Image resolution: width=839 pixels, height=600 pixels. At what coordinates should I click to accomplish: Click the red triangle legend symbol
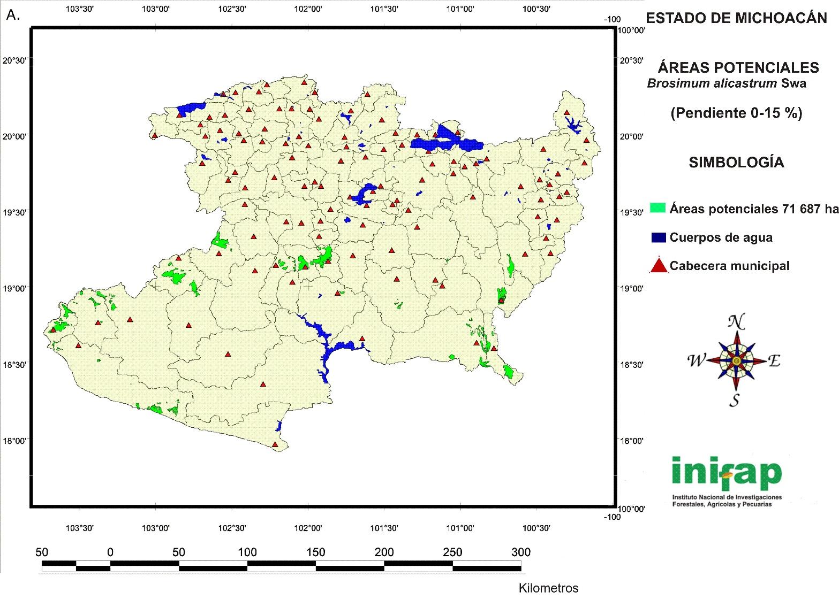click(x=659, y=266)
